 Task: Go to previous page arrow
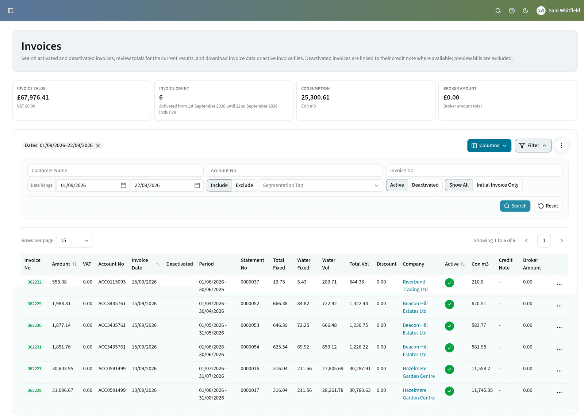click(526, 241)
